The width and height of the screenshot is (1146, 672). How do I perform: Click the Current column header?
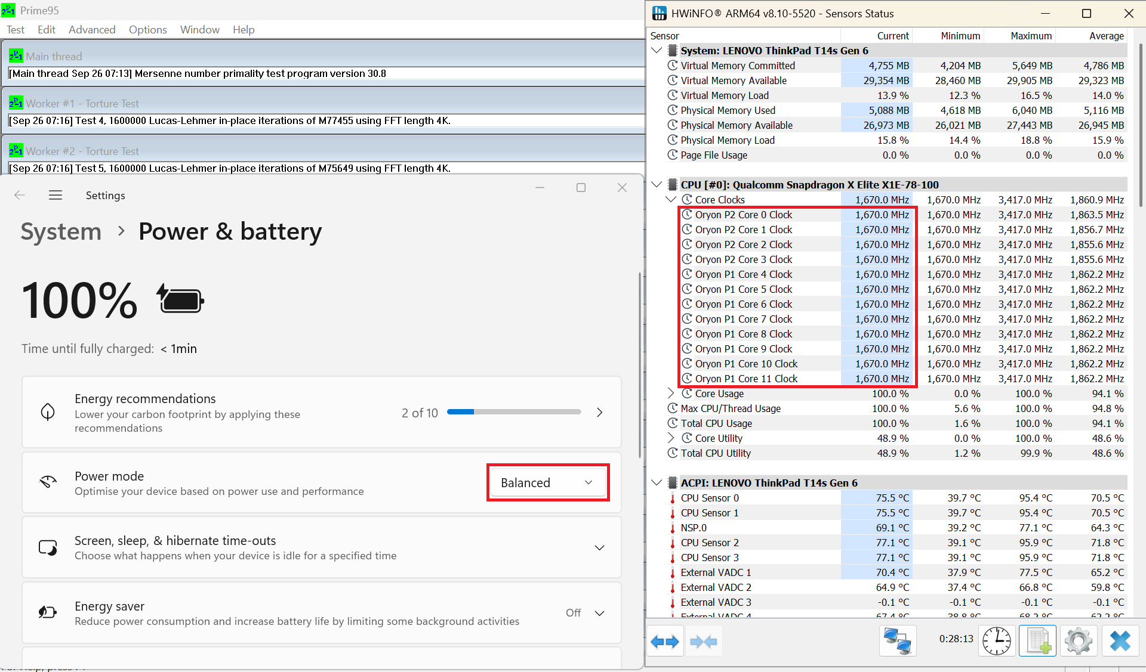click(877, 36)
